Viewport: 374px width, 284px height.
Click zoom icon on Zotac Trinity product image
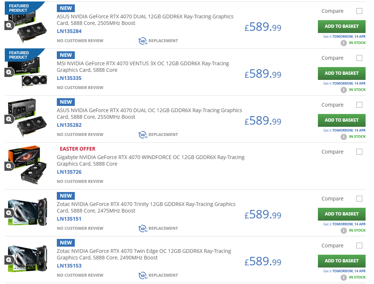9,213
